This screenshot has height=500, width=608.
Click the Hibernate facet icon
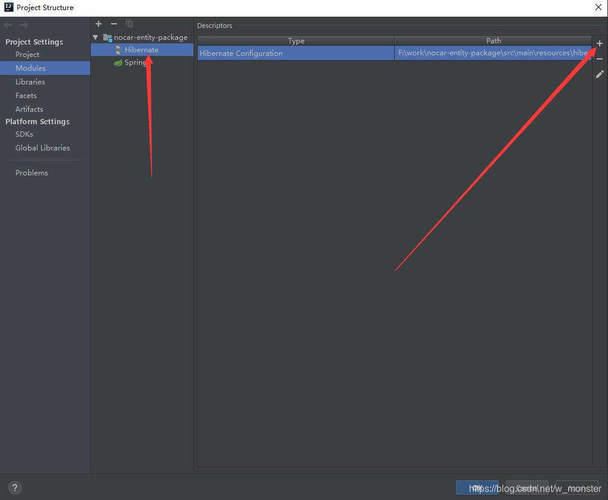point(118,50)
